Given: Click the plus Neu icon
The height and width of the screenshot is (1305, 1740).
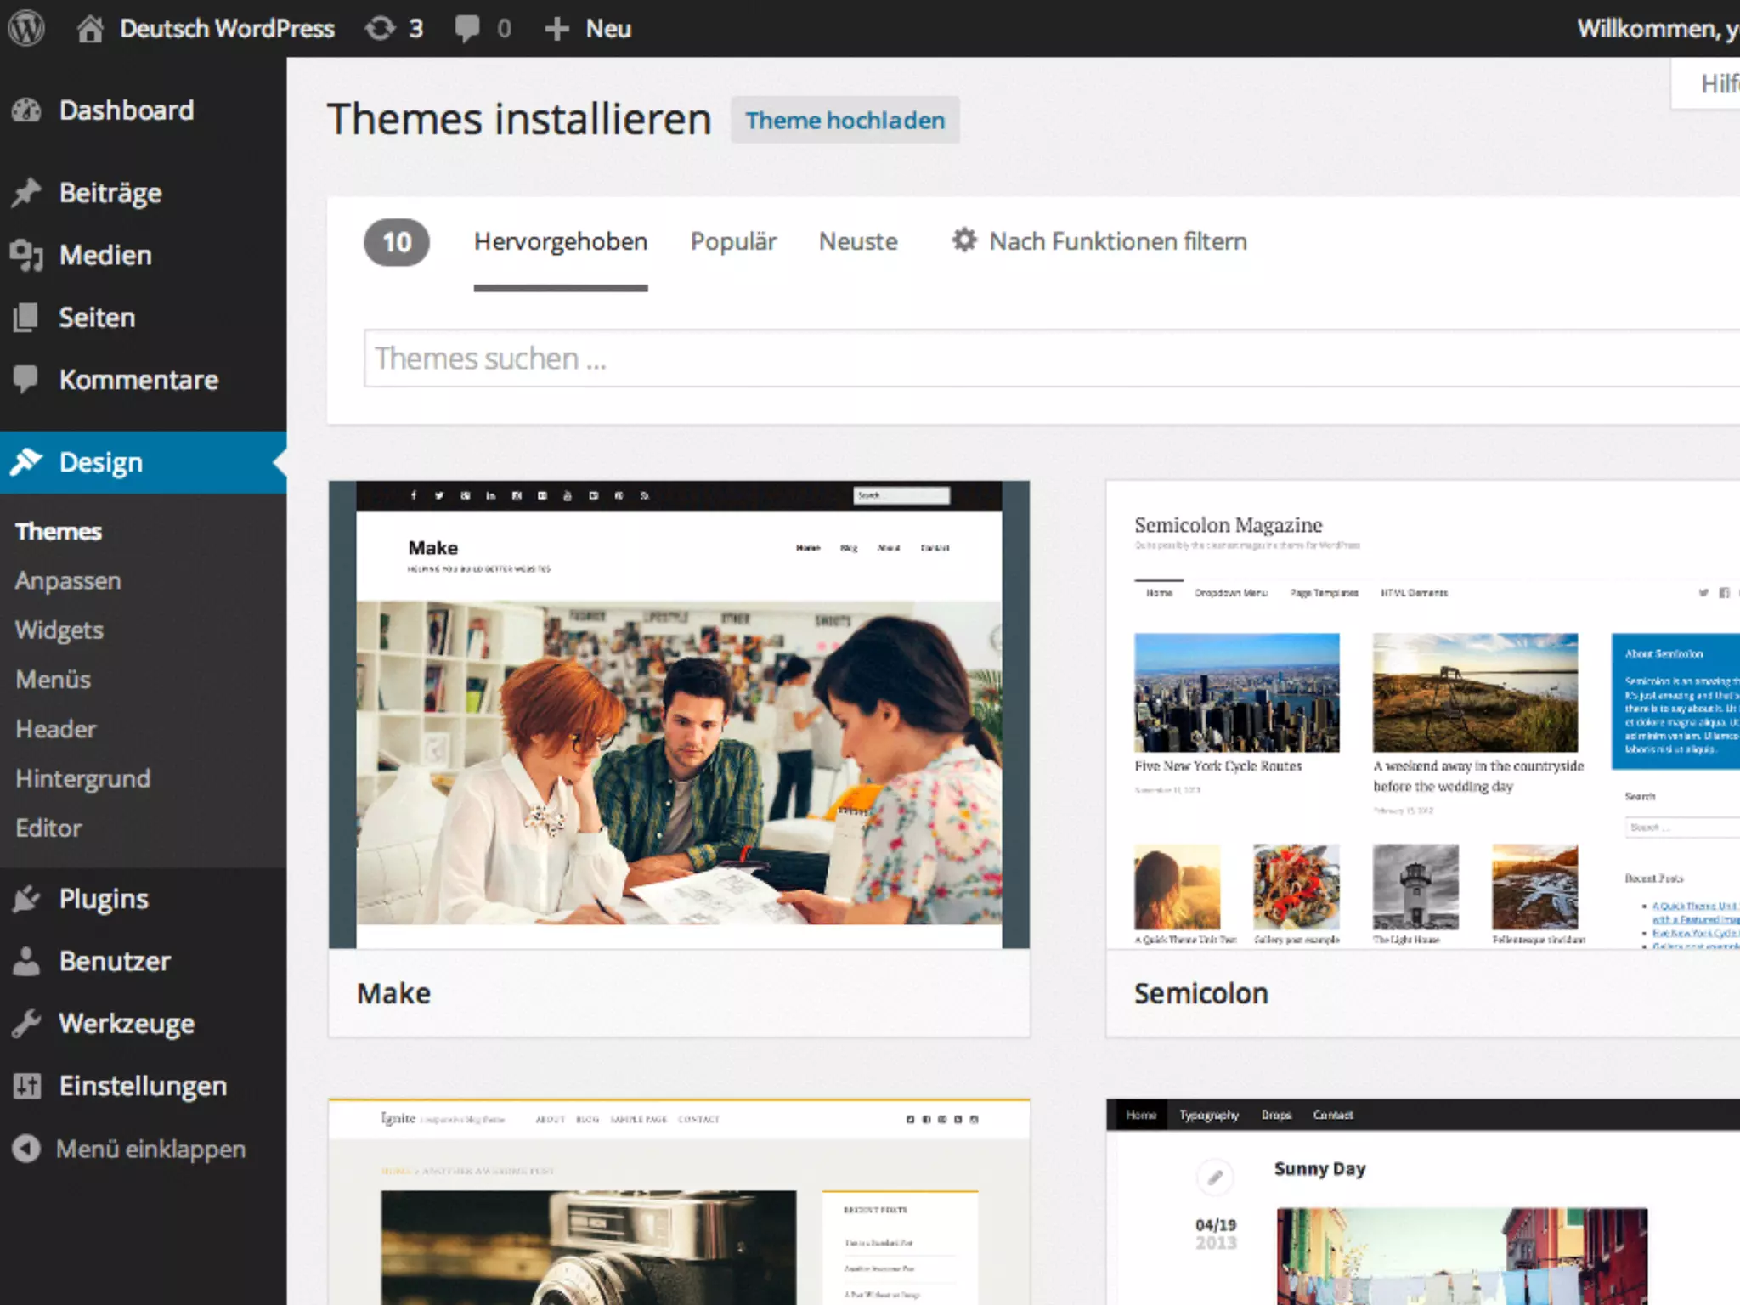Looking at the screenshot, I should coord(556,28).
